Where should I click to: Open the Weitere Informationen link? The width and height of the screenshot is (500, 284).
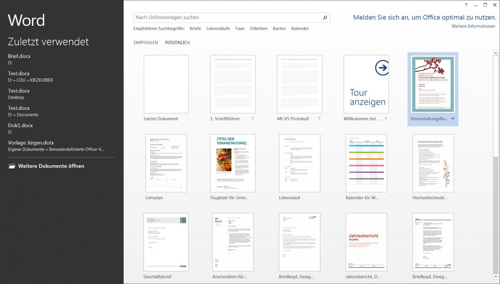473,26
